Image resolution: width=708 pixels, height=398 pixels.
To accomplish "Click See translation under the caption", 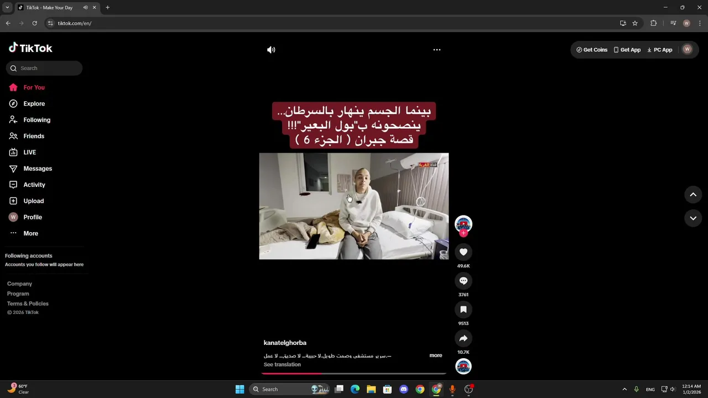I will pyautogui.click(x=282, y=364).
